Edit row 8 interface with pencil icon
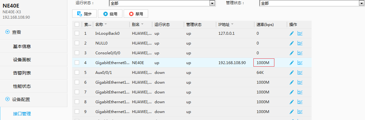365x120 pixels. (292, 102)
